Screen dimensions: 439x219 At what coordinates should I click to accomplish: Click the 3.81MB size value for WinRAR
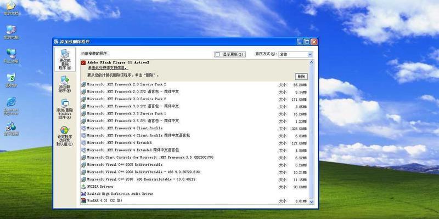pyautogui.click(x=301, y=201)
